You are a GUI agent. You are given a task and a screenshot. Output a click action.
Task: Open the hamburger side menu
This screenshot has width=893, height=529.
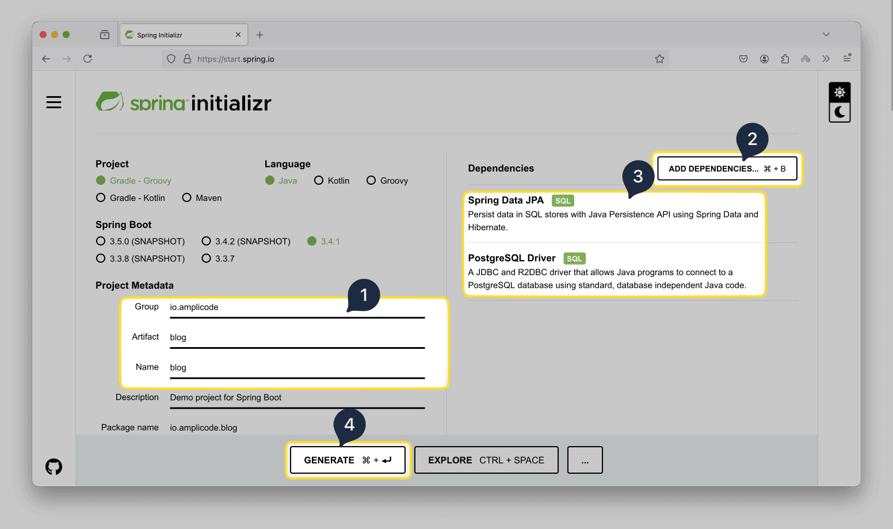pyautogui.click(x=54, y=102)
